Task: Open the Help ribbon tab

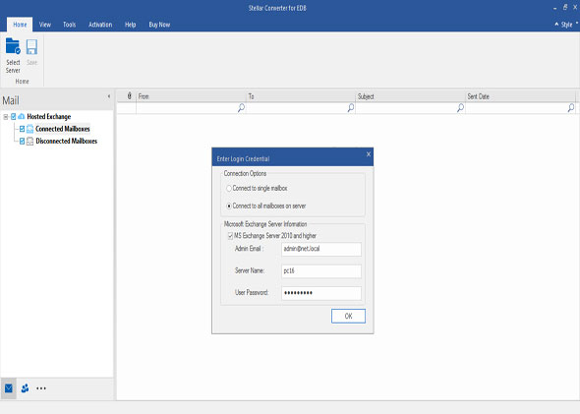Action: coord(130,25)
